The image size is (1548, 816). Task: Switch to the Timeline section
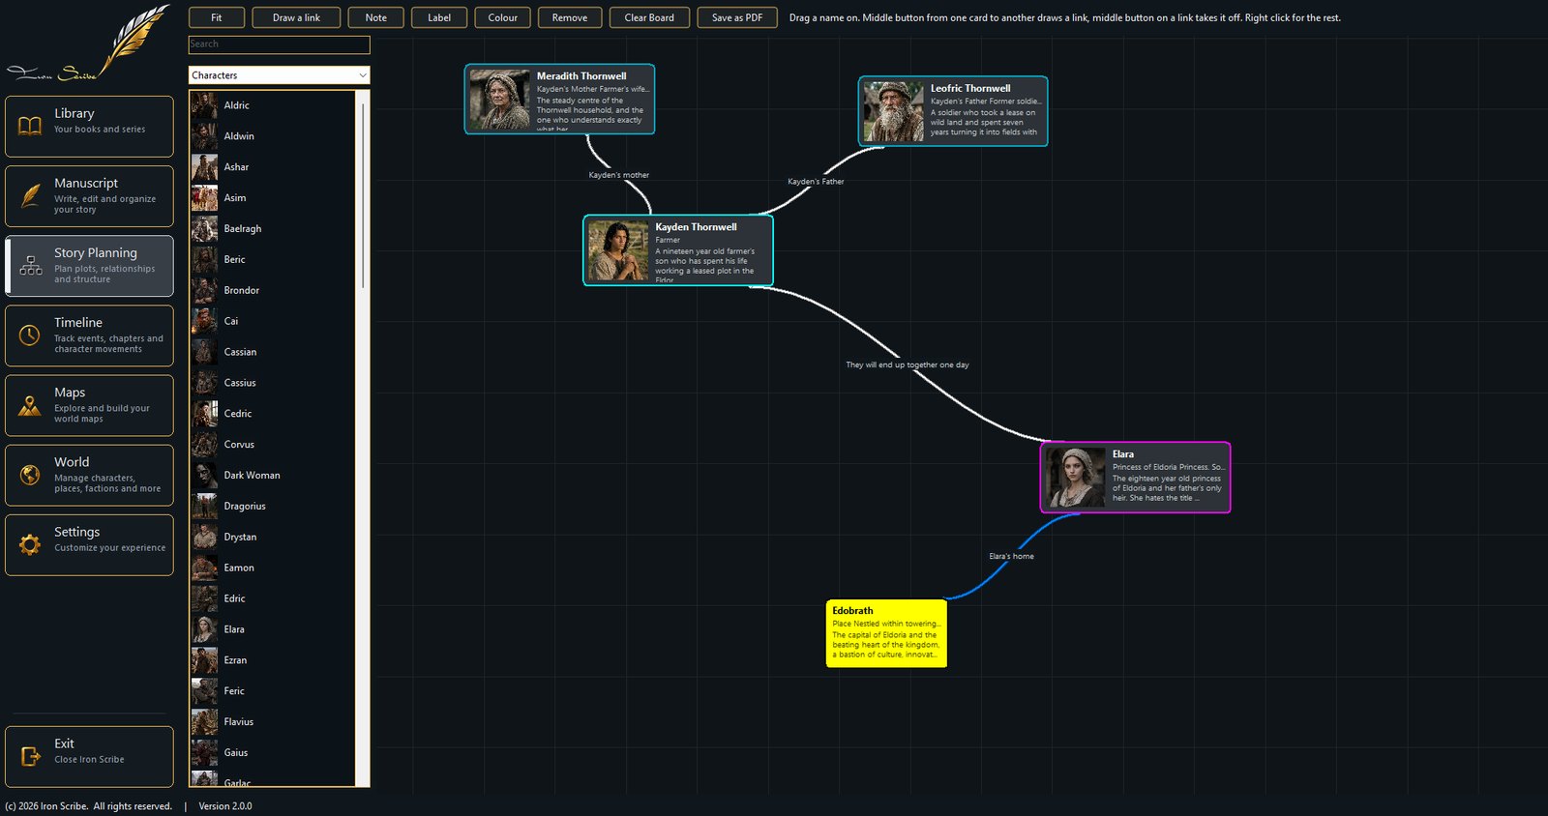(x=89, y=335)
